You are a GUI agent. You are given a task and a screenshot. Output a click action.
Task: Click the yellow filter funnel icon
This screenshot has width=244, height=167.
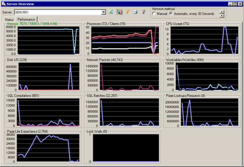pyautogui.click(x=128, y=12)
